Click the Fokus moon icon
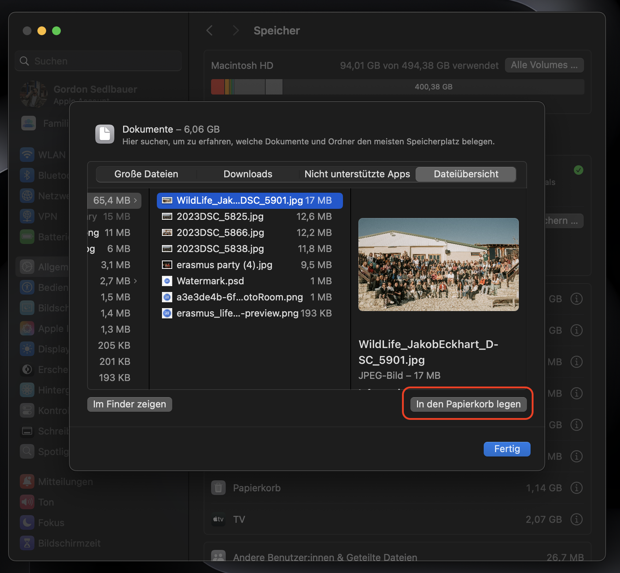The width and height of the screenshot is (620, 573). (27, 522)
